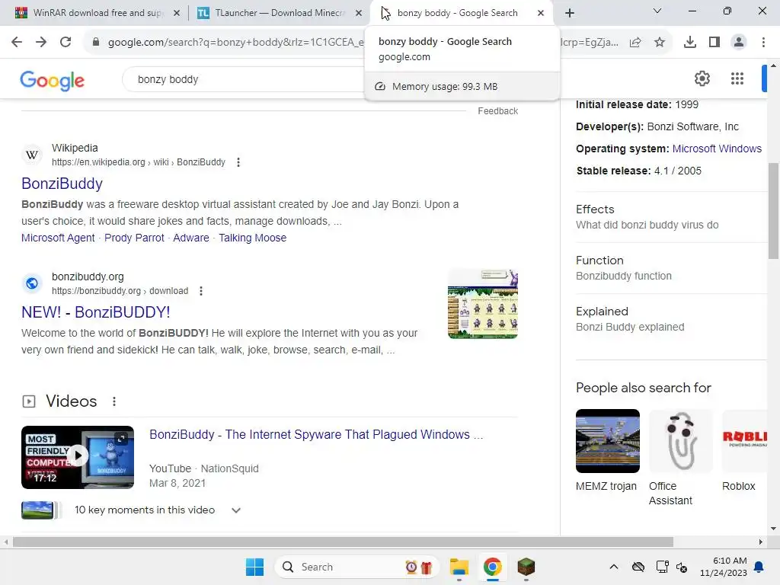The width and height of the screenshot is (780, 585).
Task: Open the Office Assistant thumbnail
Action: (x=681, y=441)
